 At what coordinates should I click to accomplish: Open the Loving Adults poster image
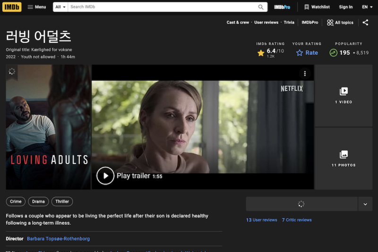tap(48, 127)
